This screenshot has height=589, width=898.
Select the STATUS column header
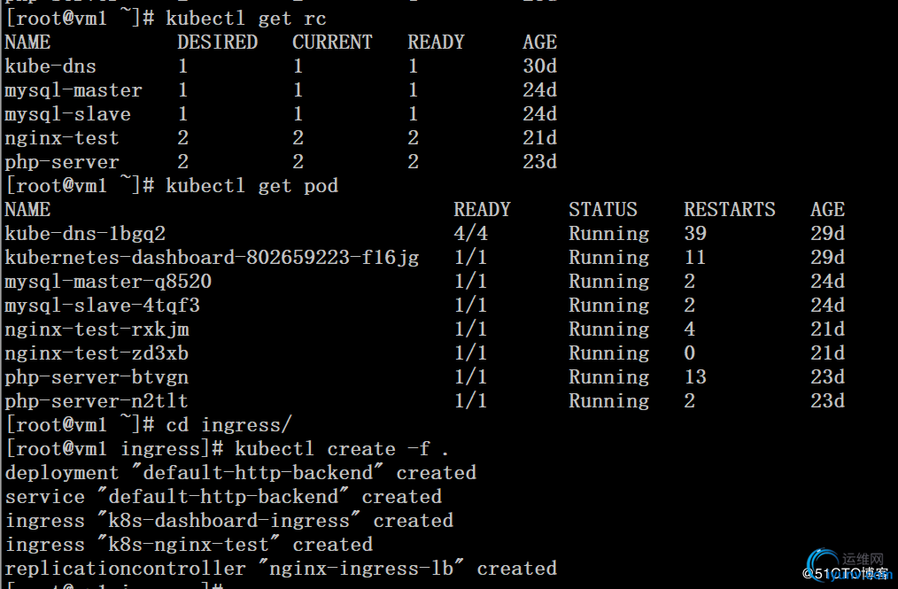click(x=603, y=210)
